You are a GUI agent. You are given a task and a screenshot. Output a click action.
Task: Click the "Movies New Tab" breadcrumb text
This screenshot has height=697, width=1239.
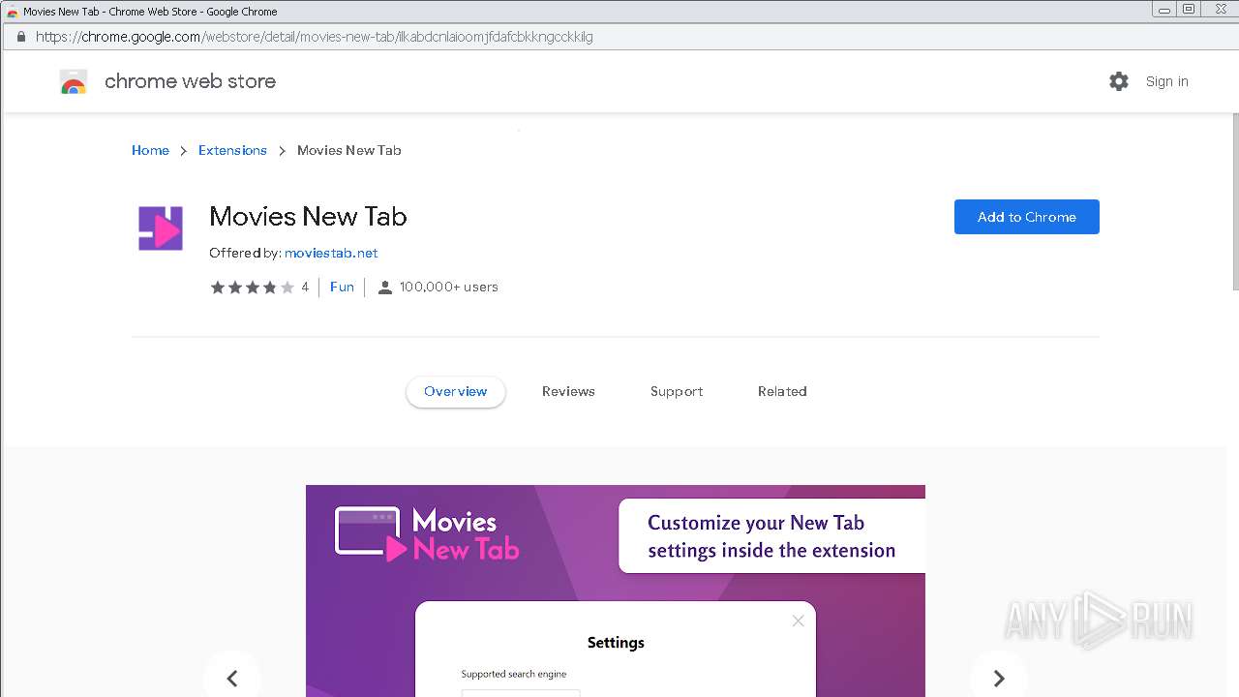[x=349, y=150]
